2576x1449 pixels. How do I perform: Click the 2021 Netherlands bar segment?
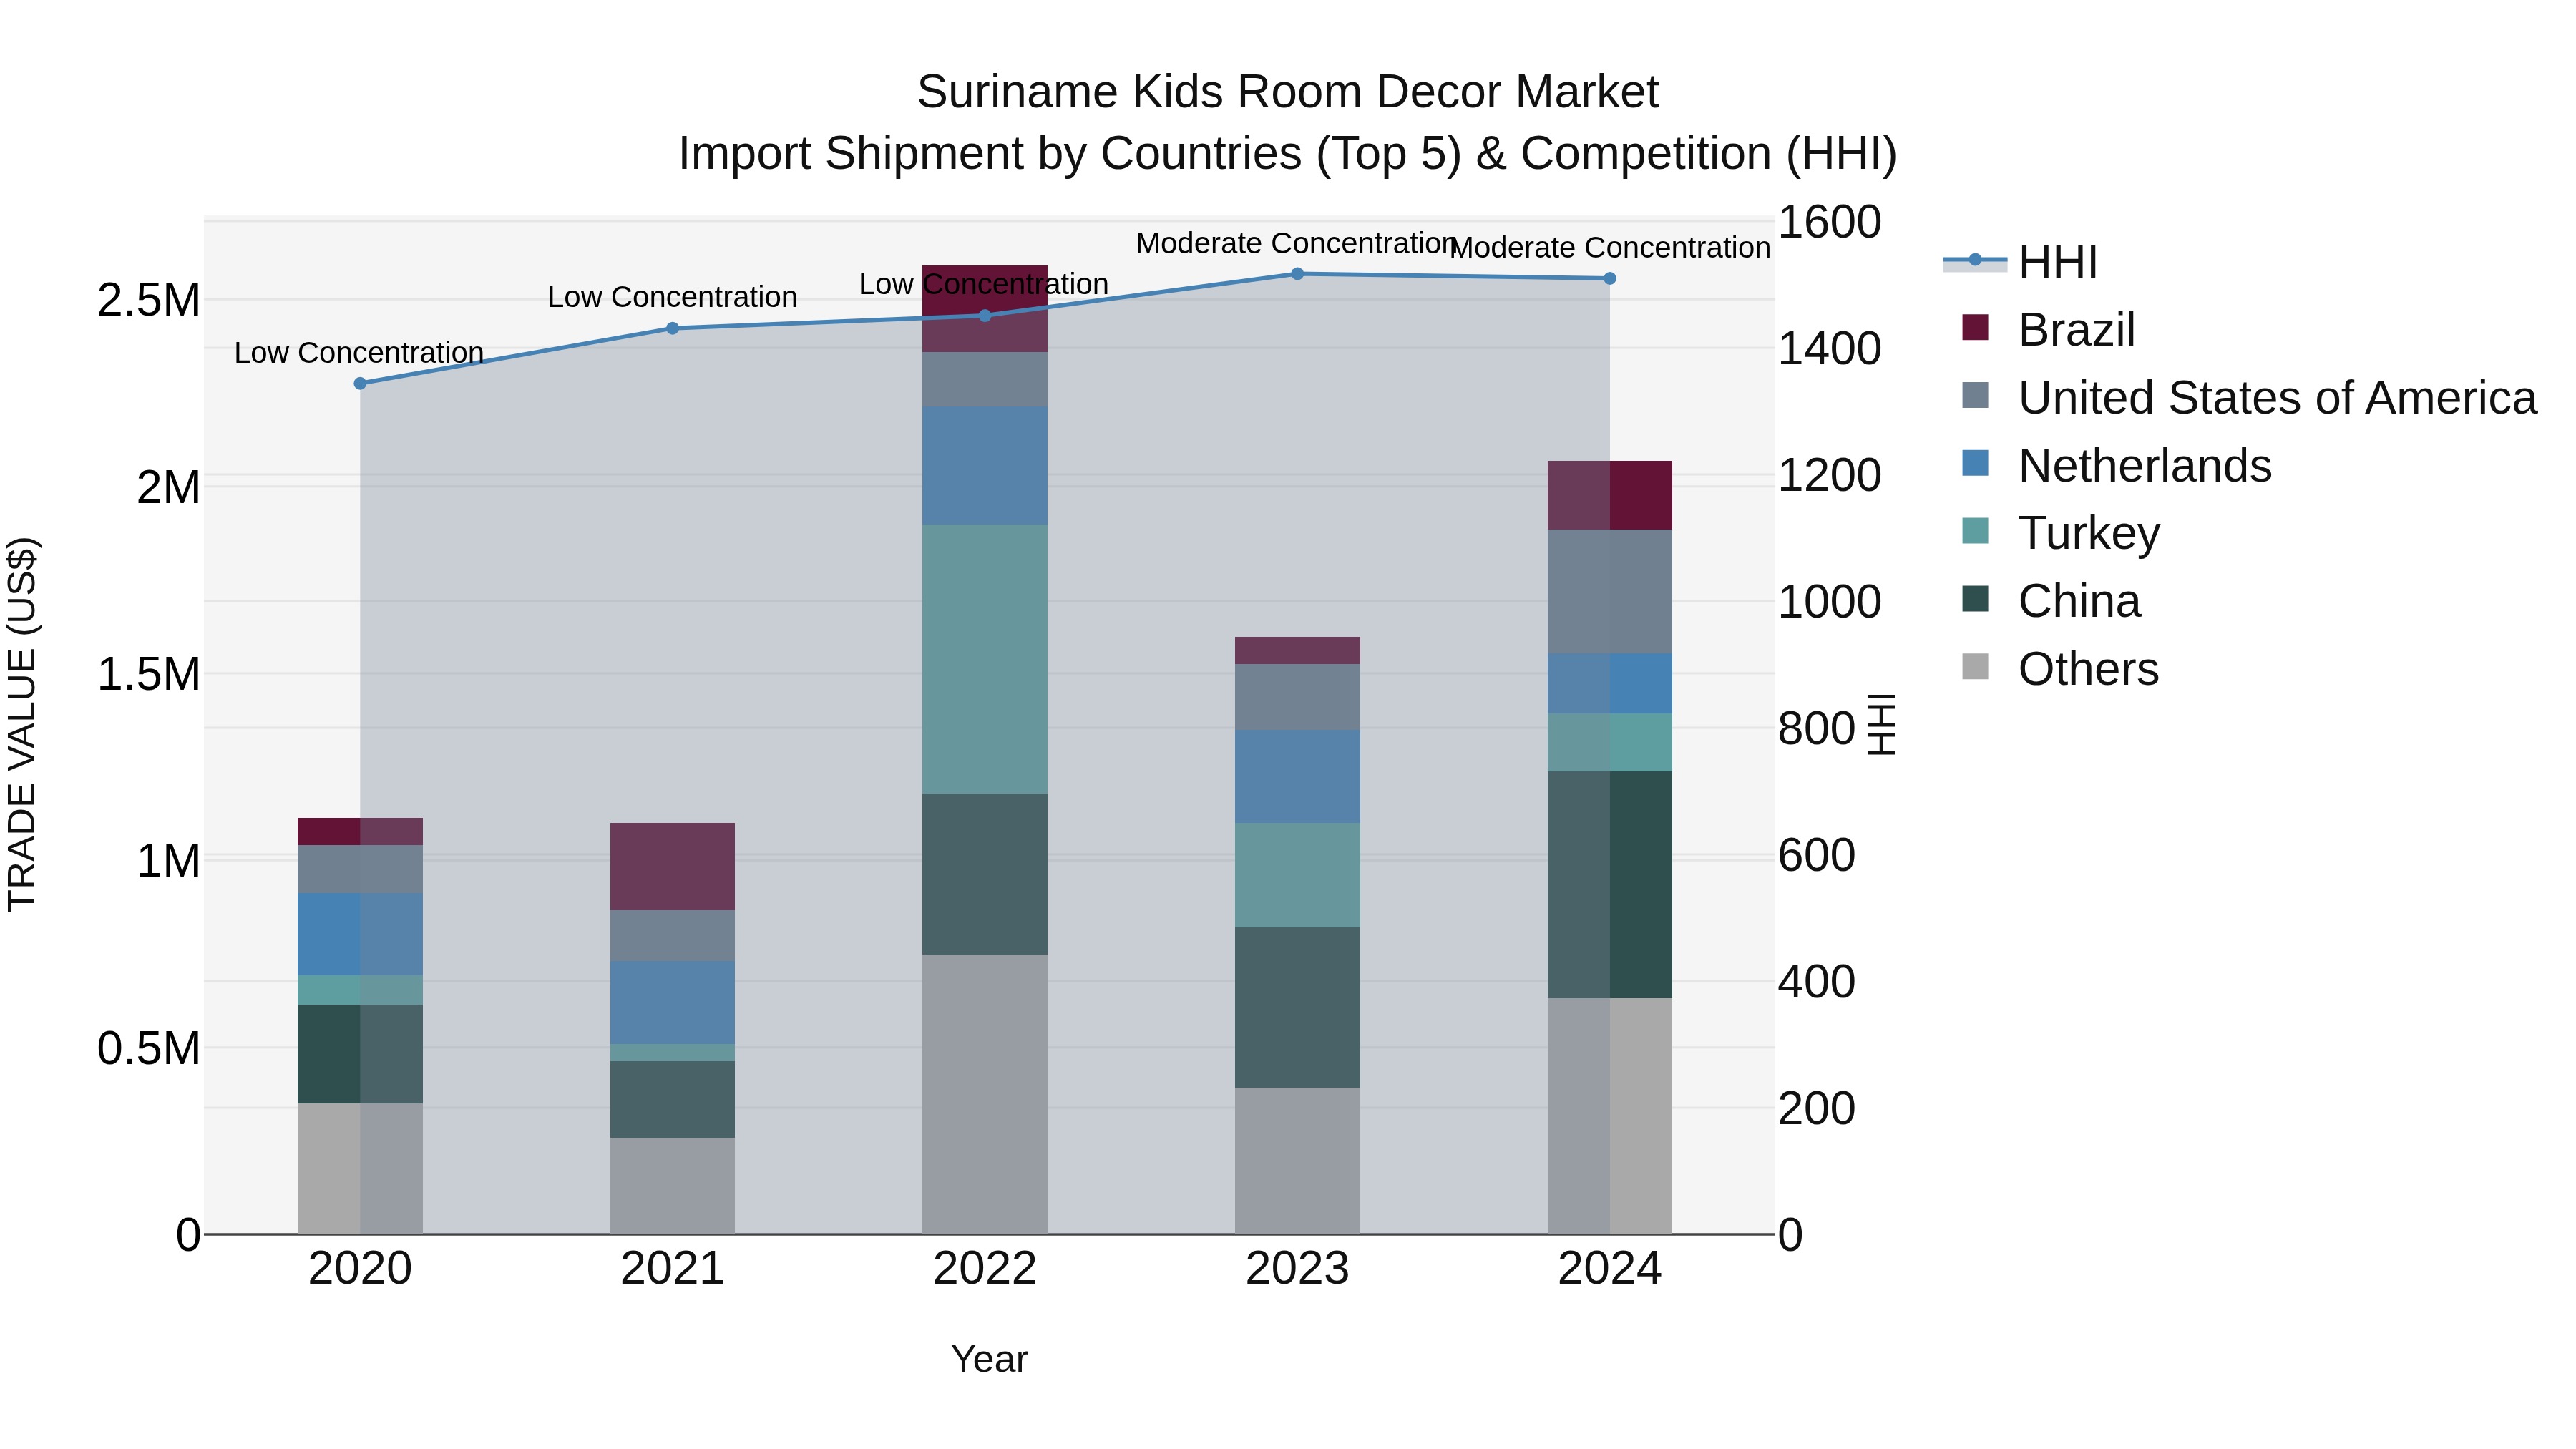click(x=673, y=1003)
